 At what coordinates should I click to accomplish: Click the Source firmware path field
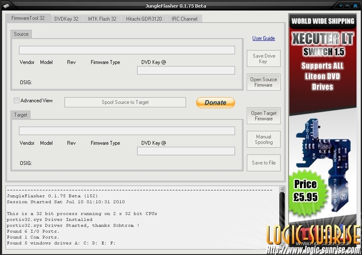pyautogui.click(x=127, y=50)
